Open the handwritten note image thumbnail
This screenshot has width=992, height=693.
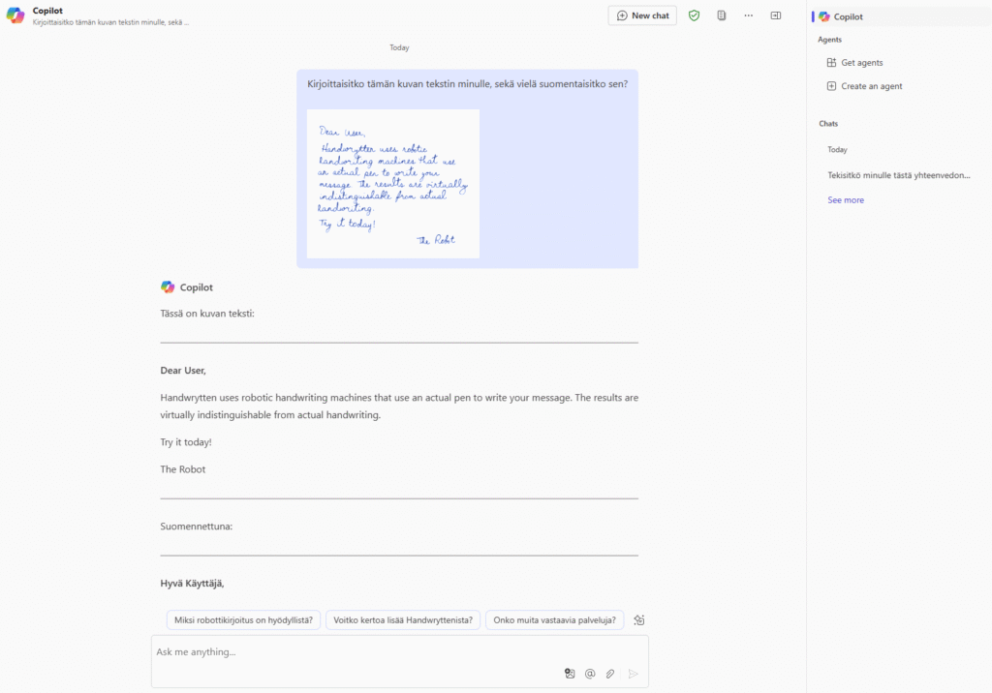tap(393, 183)
